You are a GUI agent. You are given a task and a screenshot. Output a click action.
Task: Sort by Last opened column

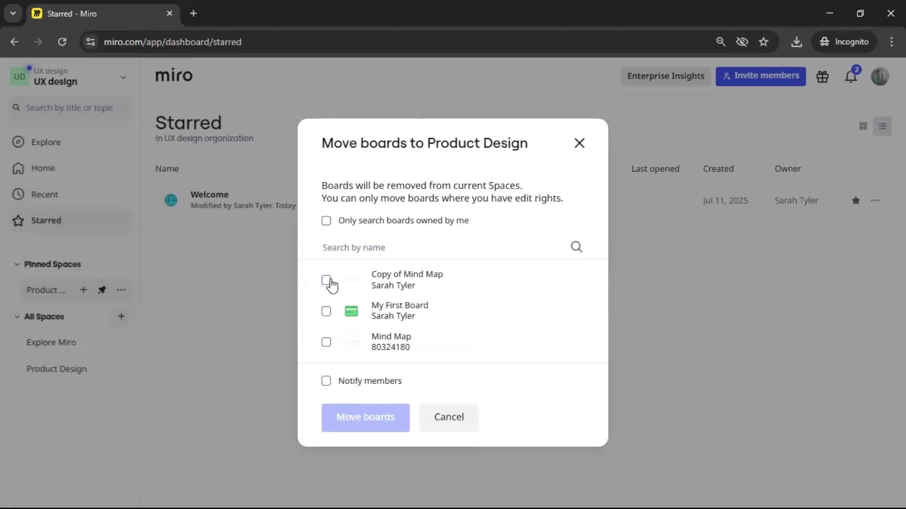coord(655,169)
